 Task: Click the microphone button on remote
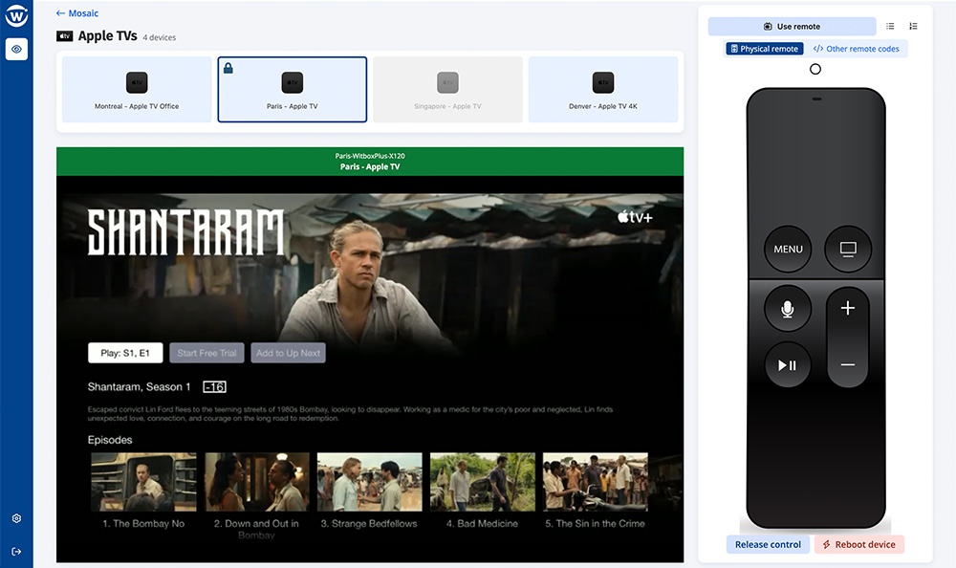click(788, 309)
